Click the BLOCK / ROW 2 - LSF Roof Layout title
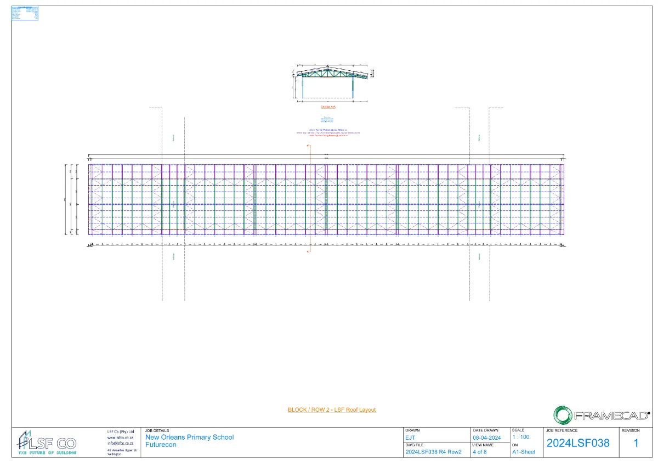The height and width of the screenshot is (465, 658). (x=332, y=410)
